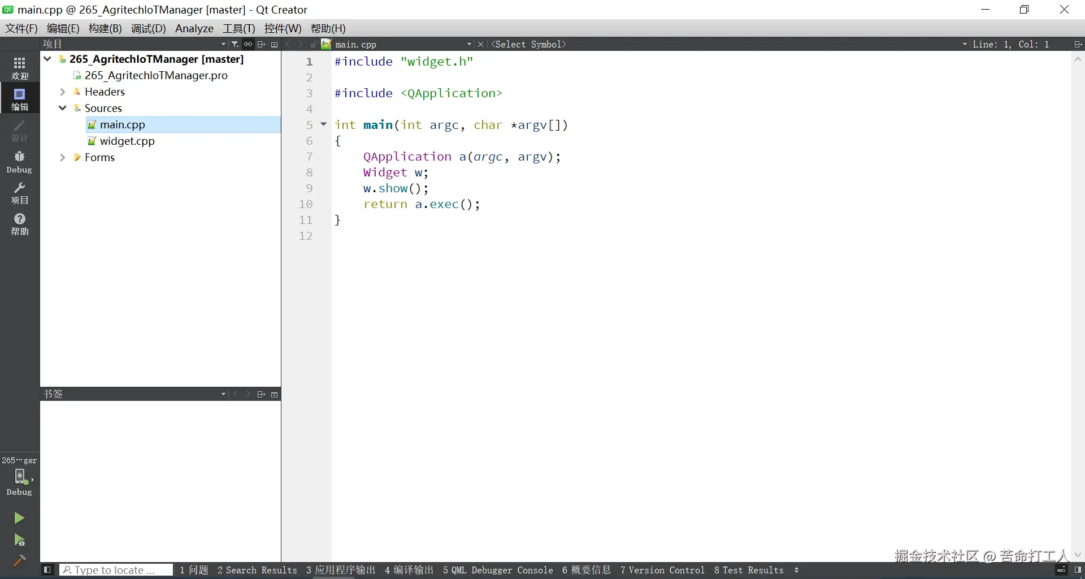
Task: Switch to the Welcome (欢迎) mode
Action: pos(20,68)
